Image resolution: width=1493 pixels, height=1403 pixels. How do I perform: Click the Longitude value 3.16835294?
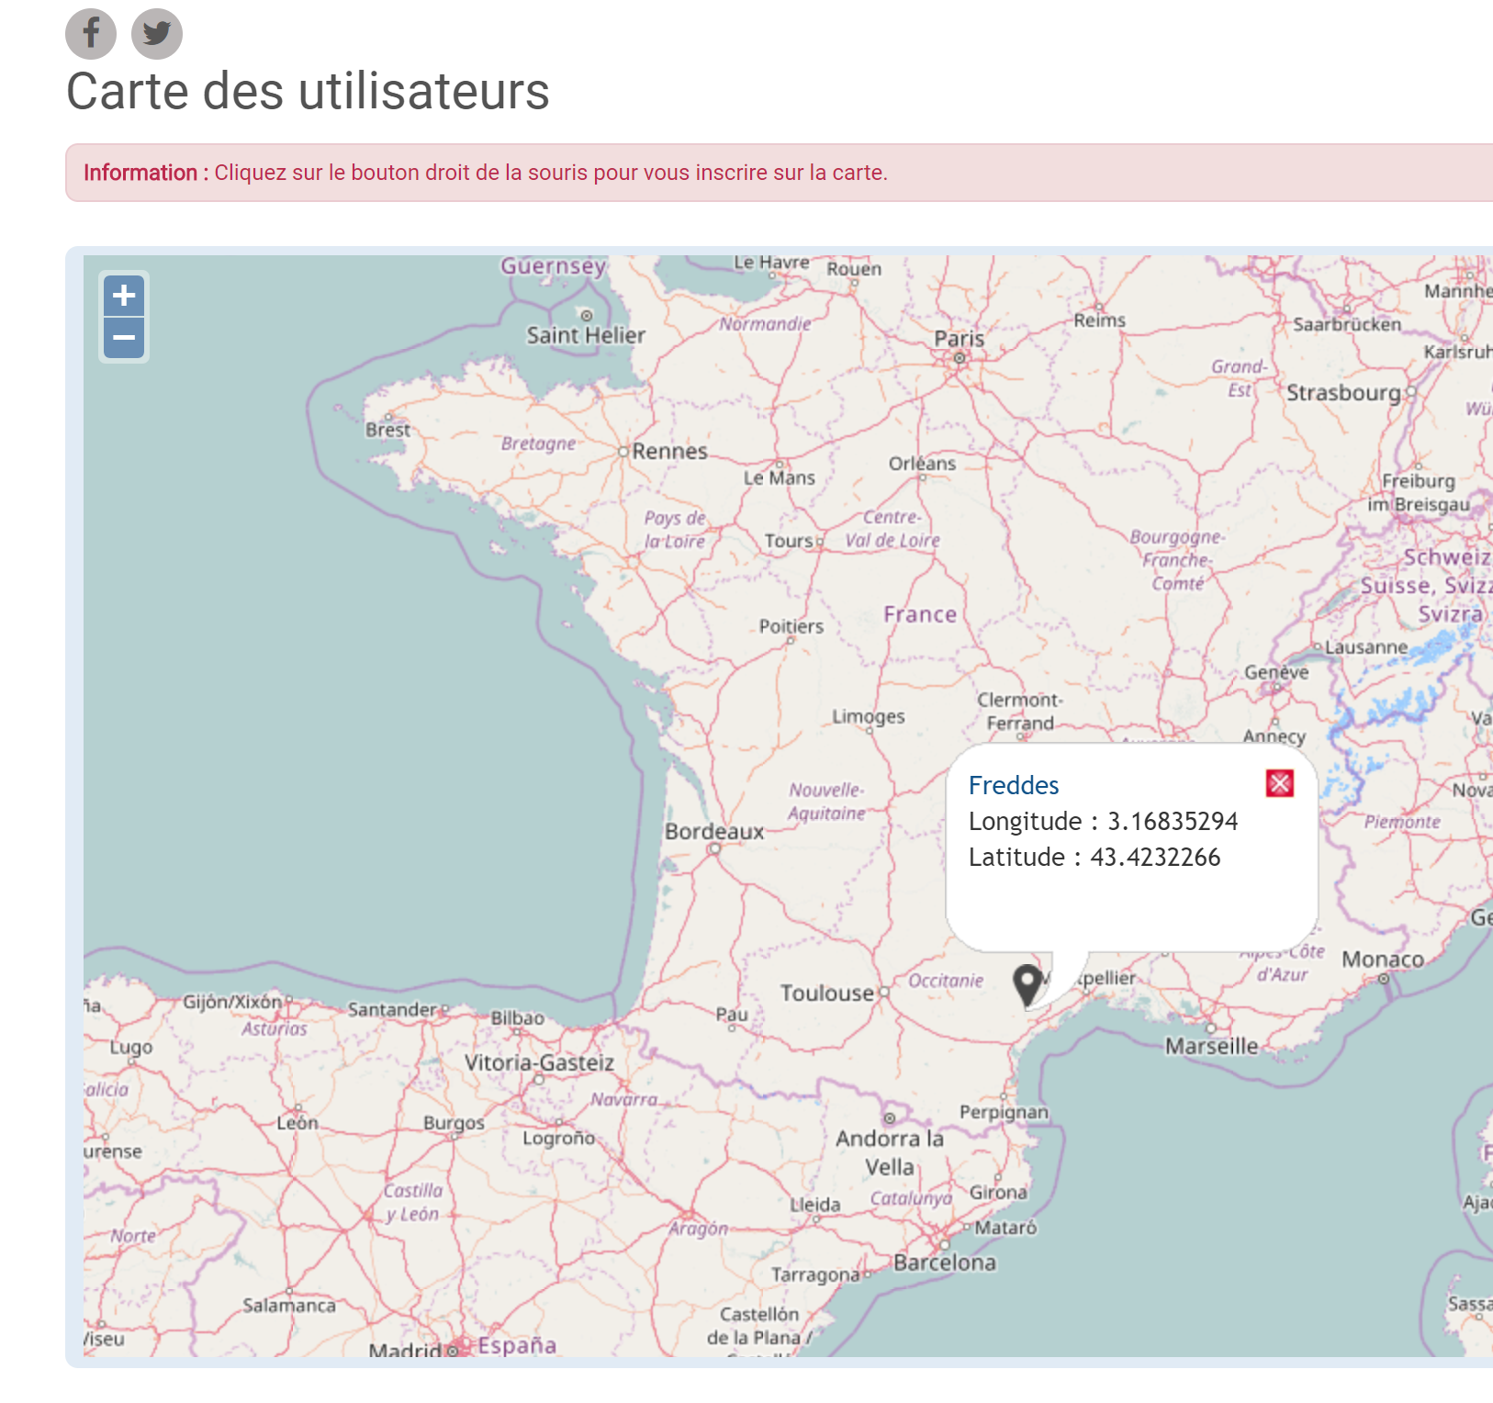pyautogui.click(x=1173, y=821)
